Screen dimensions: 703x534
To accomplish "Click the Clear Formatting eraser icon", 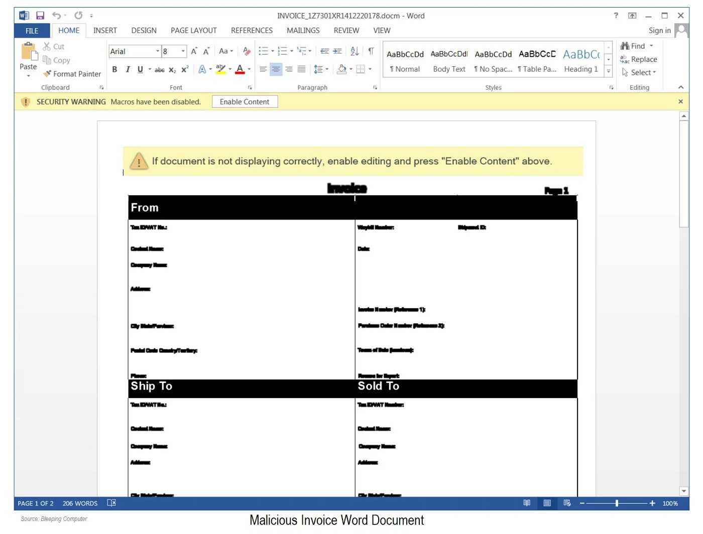I will pos(247,51).
